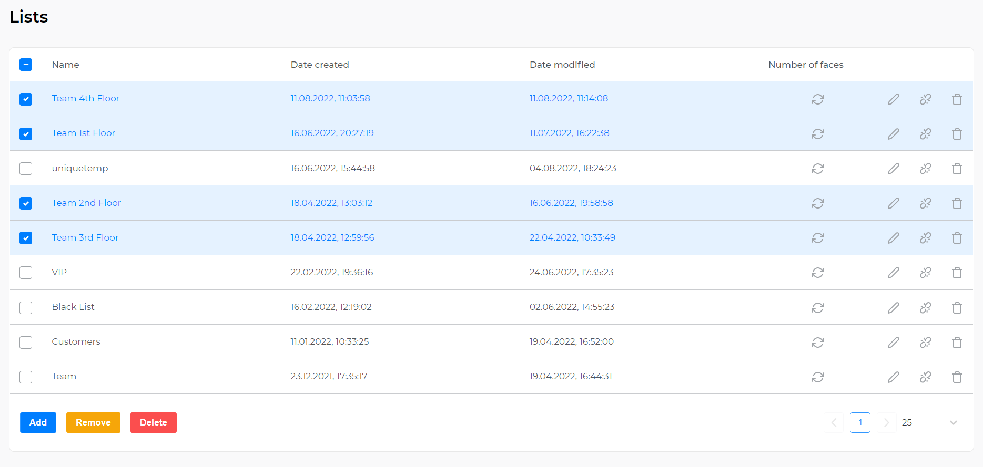Image resolution: width=983 pixels, height=467 pixels.
Task: Toggle the select-all header checkbox
Action: pyautogui.click(x=26, y=65)
